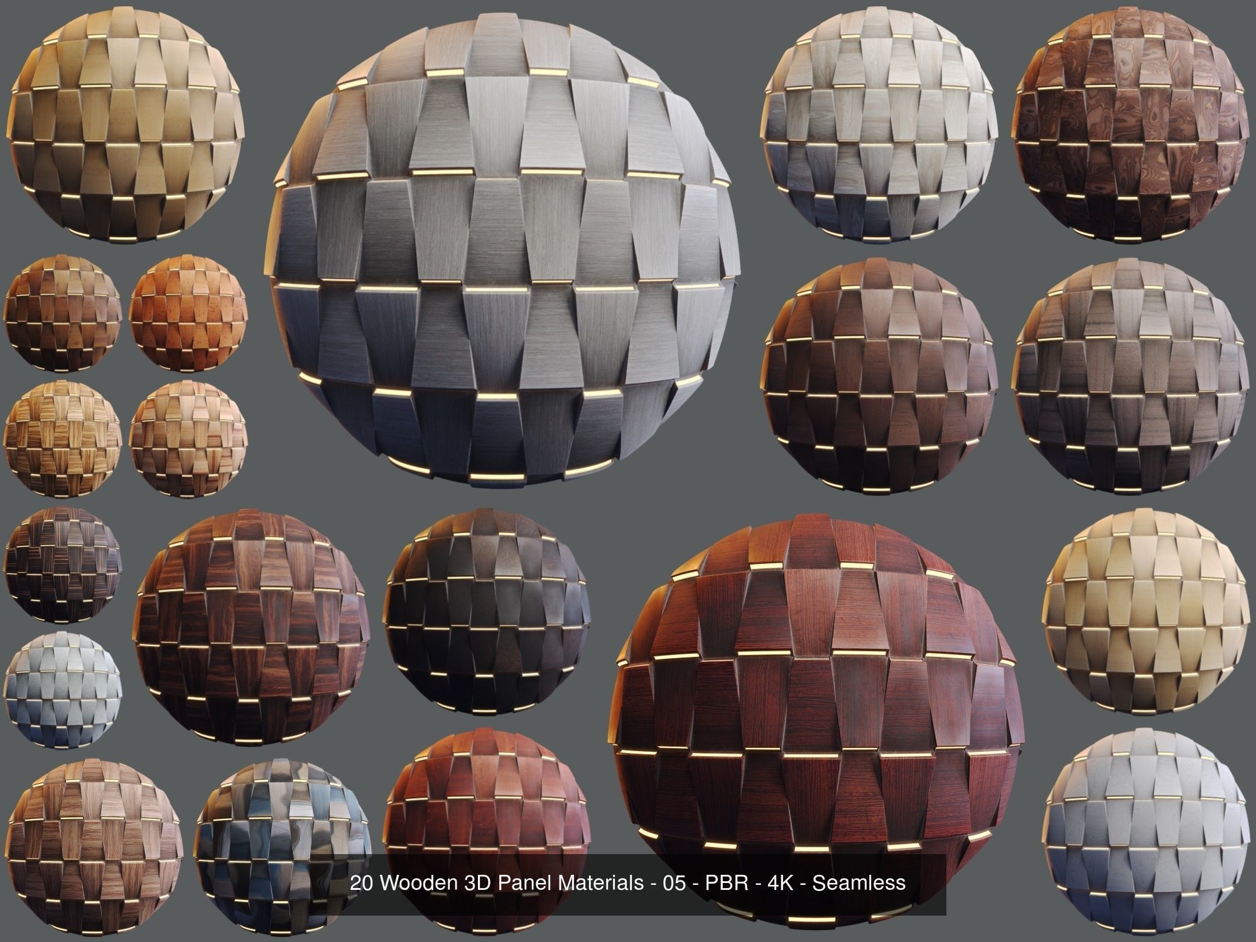Pick the swirly burl walnut sphere
The image size is (1256, 942).
[1131, 124]
